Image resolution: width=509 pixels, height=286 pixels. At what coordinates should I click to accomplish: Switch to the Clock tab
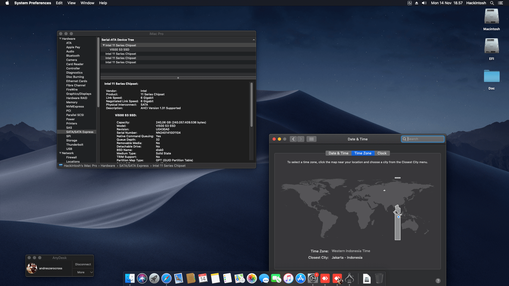[x=382, y=153]
